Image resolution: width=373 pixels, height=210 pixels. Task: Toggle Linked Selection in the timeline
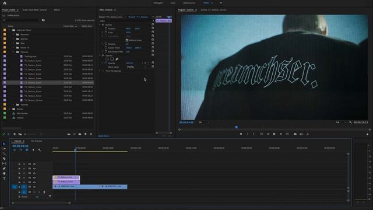[27, 150]
